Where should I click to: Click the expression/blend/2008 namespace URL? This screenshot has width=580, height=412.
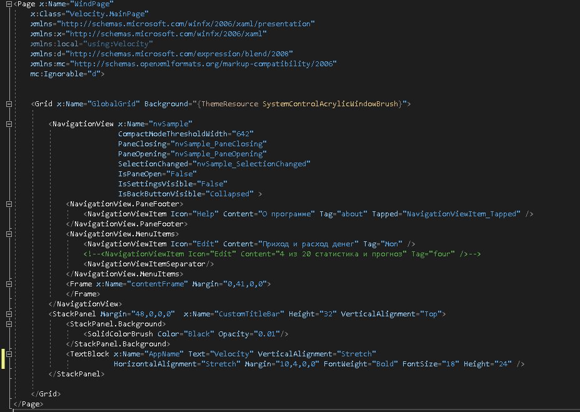[x=179, y=54]
